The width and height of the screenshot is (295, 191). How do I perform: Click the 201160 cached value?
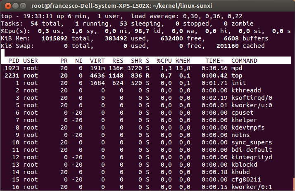(228, 46)
